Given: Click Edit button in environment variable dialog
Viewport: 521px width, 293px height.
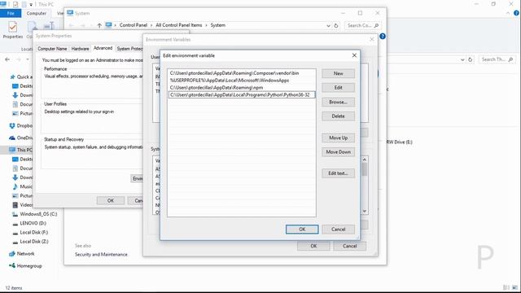Looking at the screenshot, I should pos(339,88).
